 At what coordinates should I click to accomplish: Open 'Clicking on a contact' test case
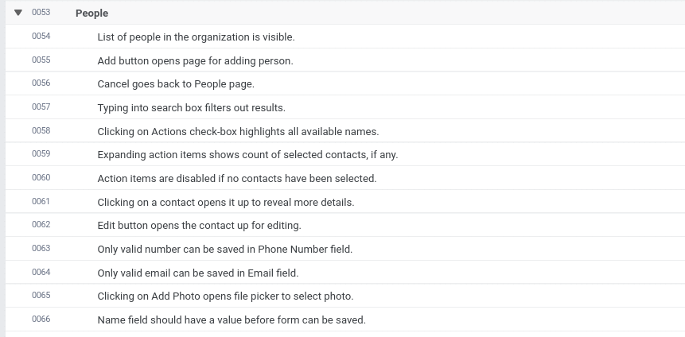point(225,202)
